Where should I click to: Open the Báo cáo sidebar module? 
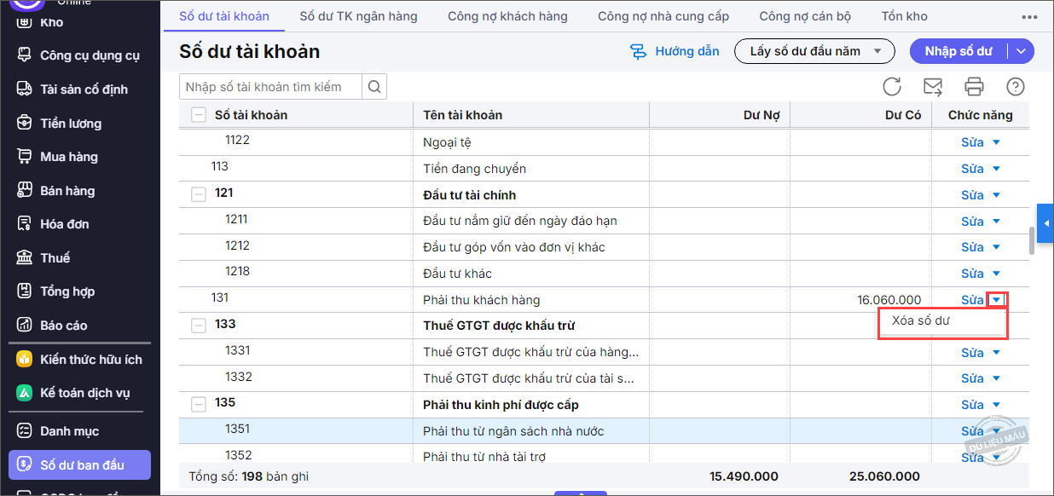[x=63, y=326]
